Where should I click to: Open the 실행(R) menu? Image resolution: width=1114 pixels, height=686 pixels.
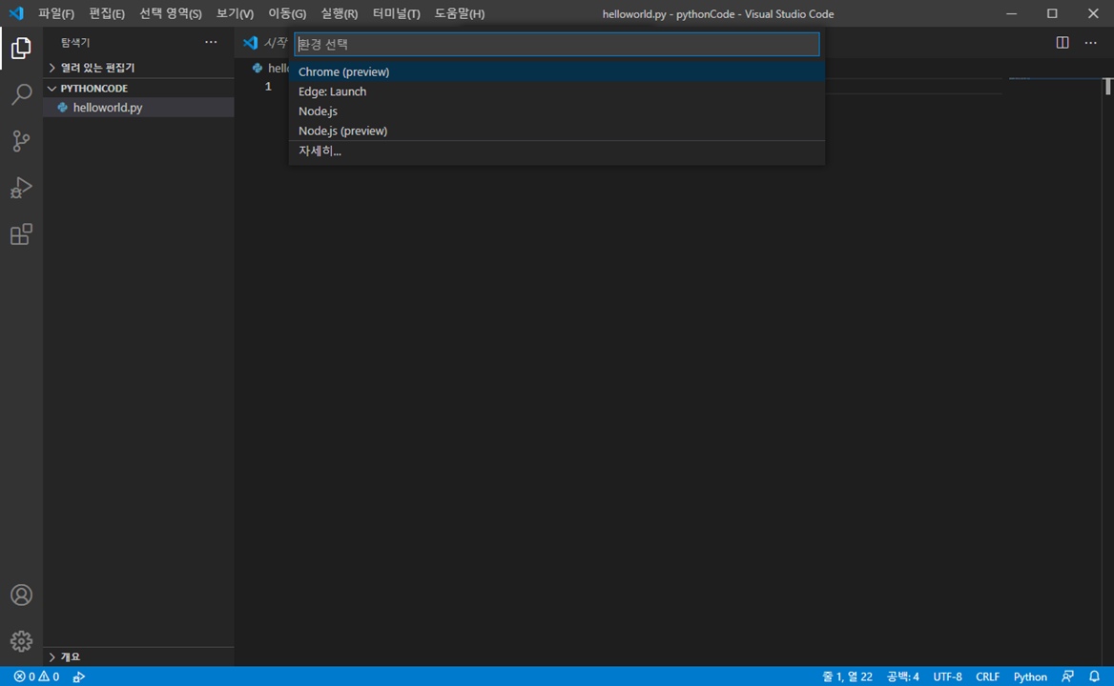click(339, 13)
